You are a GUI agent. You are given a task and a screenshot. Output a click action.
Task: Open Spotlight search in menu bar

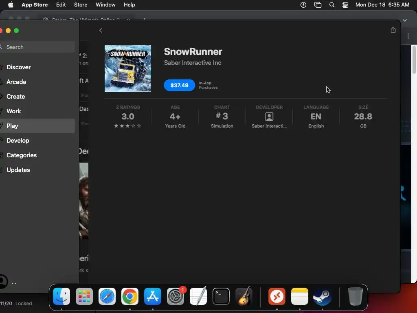(x=332, y=5)
